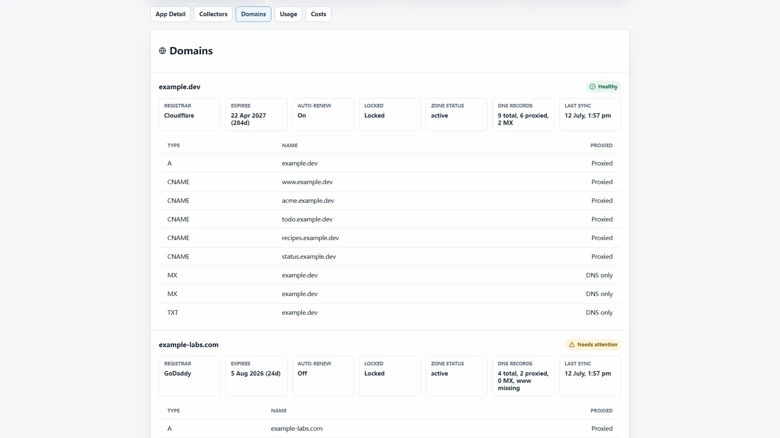780x438 pixels.
Task: Select the example.dev domain heading
Action: (180, 87)
